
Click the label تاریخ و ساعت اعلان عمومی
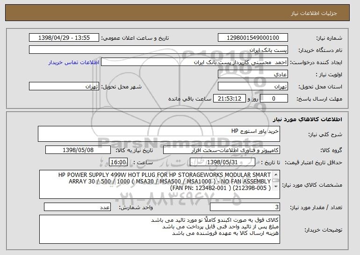click(135, 38)
